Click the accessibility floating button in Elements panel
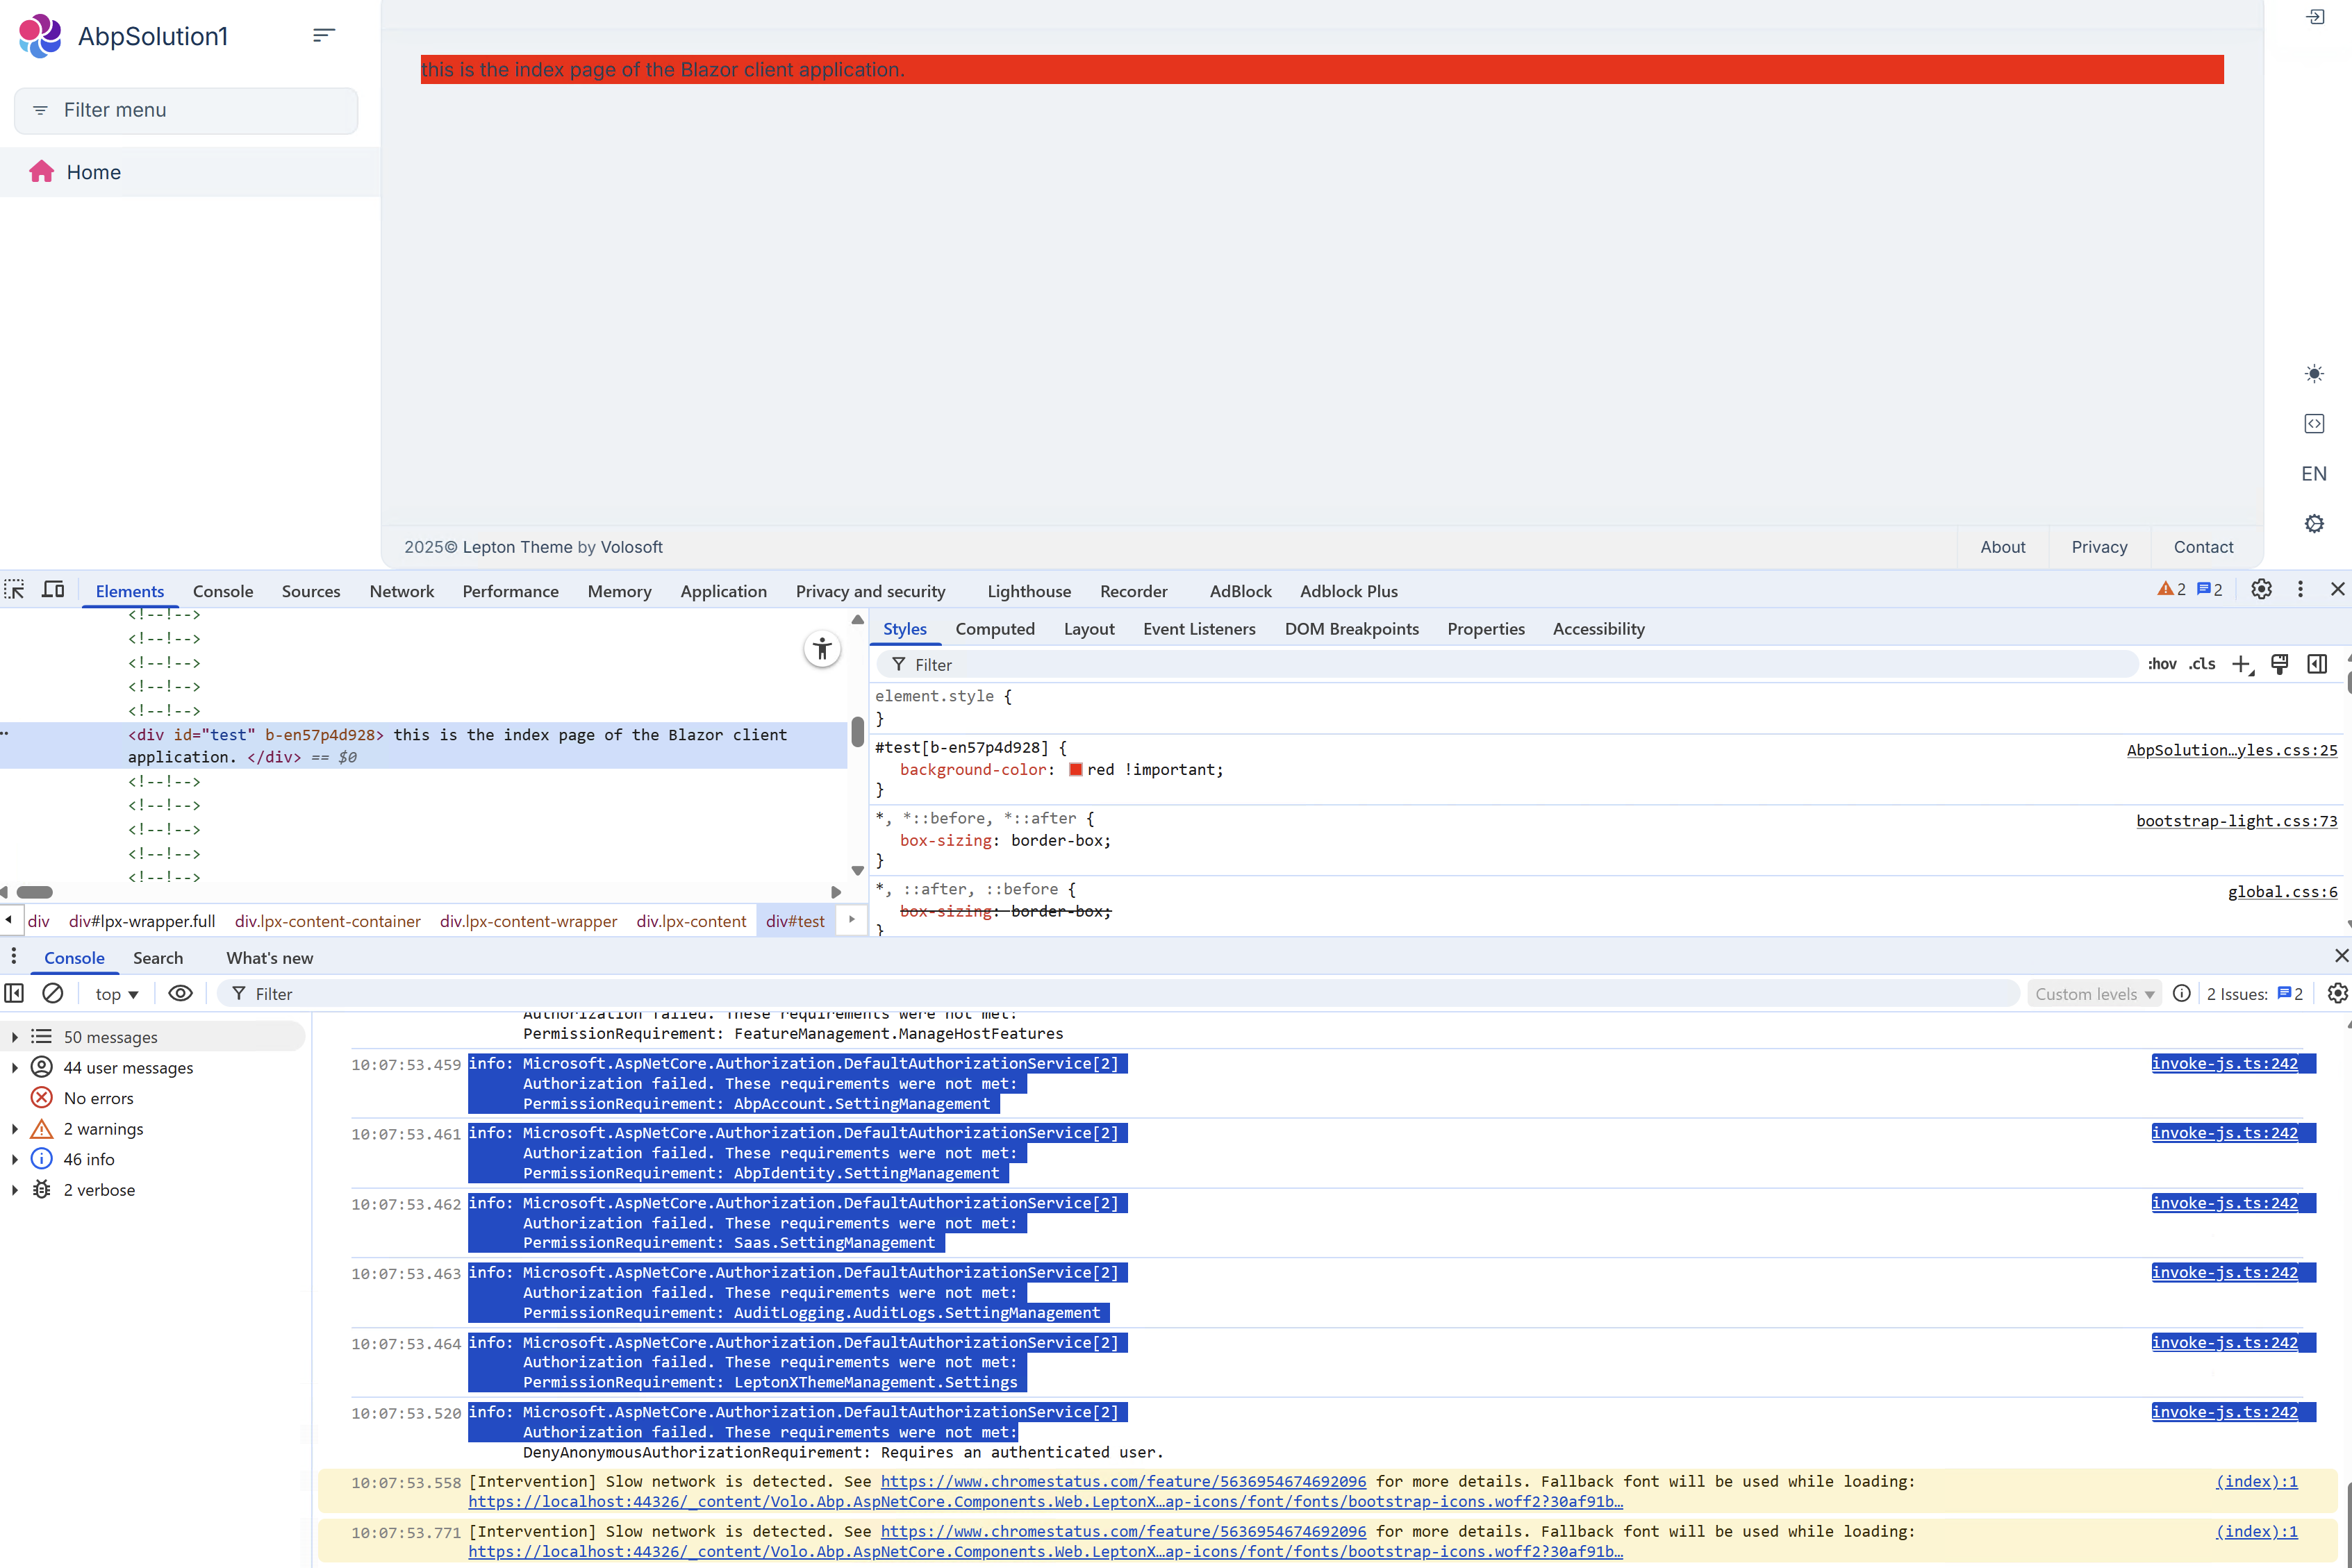This screenshot has width=2352, height=1568. coord(822,650)
